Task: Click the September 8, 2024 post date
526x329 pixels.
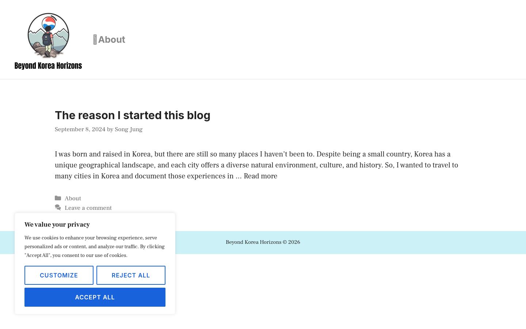Action: tap(80, 129)
